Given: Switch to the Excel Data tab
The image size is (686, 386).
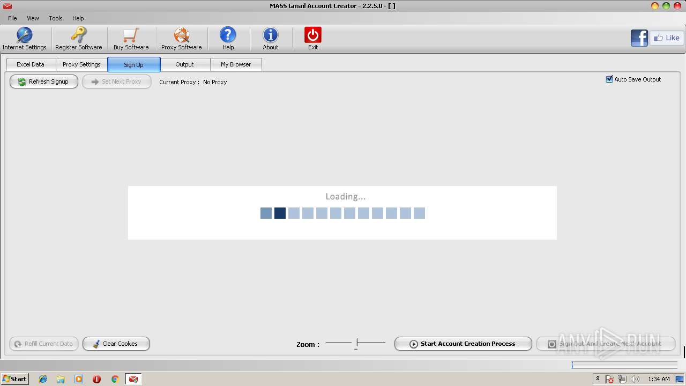Looking at the screenshot, I should [31, 64].
